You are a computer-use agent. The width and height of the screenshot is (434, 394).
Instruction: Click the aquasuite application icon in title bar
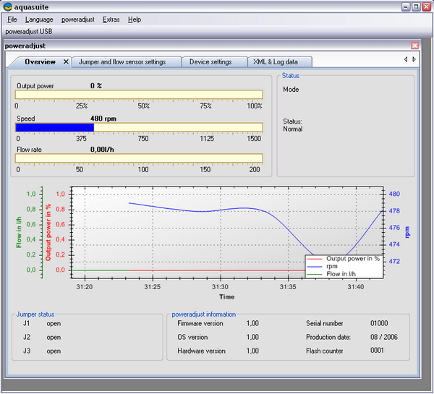(8, 7)
